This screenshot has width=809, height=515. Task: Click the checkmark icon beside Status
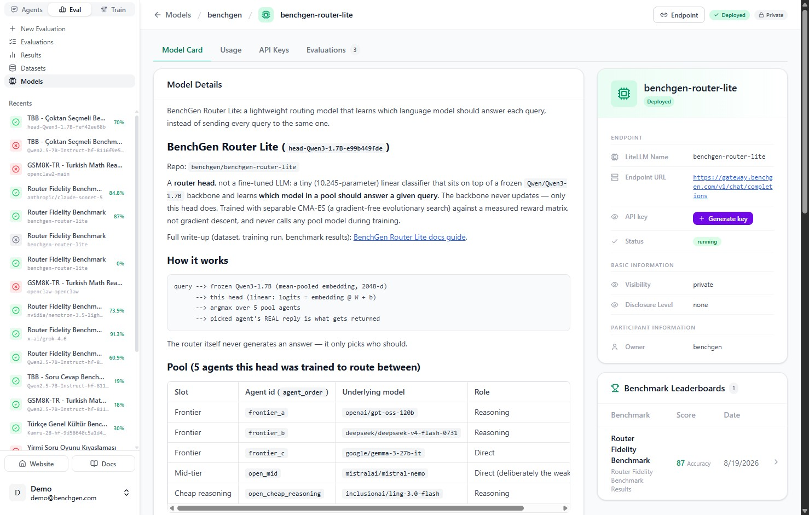pos(615,241)
